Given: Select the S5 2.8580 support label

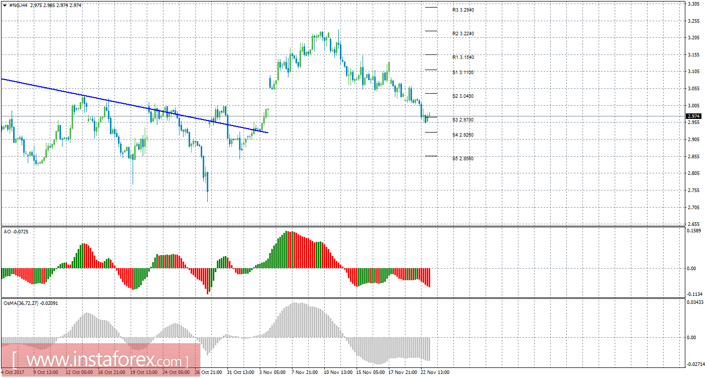Looking at the screenshot, I should click(463, 159).
